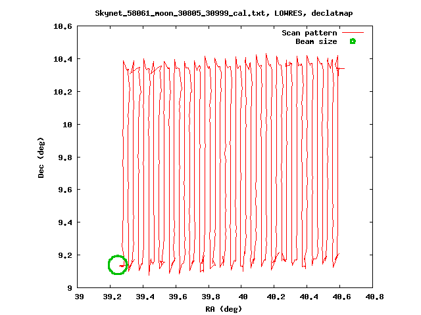Click the x-axis tick label 39.2
421x315 pixels.
pos(112,297)
